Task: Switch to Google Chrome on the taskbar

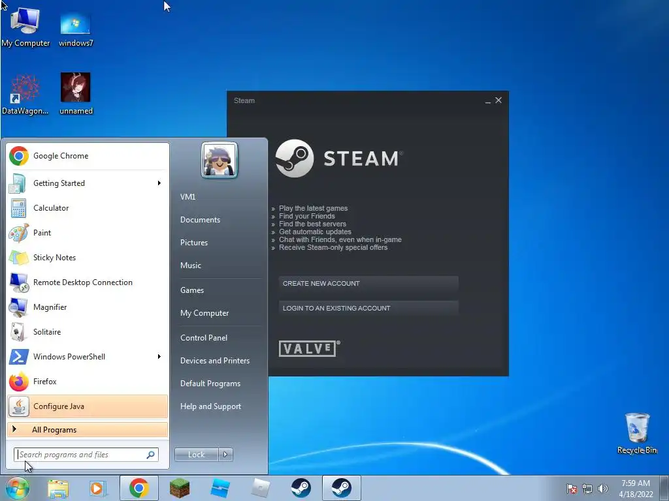Action: coord(139,488)
